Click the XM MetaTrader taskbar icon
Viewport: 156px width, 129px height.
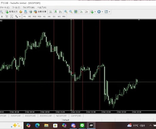[x=91, y=125]
